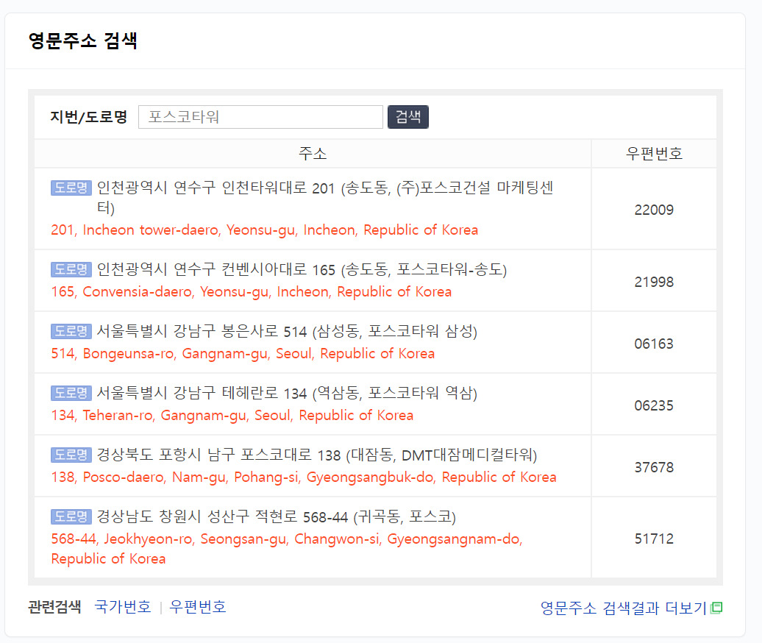Viewport: 762px width, 643px height.
Task: Click the 도로명 badge for 적현로 568-44
Action: click(71, 516)
